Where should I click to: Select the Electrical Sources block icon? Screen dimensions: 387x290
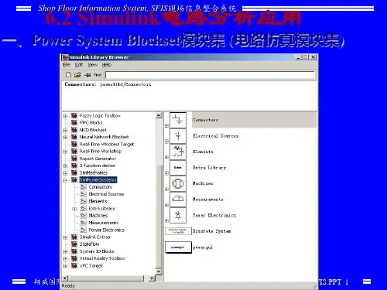click(178, 136)
